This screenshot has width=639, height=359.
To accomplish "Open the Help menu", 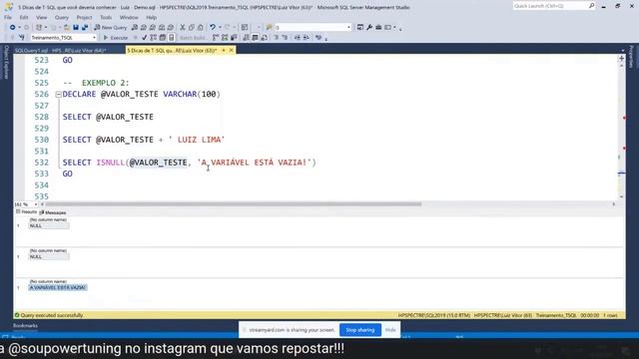I will pos(151,18).
